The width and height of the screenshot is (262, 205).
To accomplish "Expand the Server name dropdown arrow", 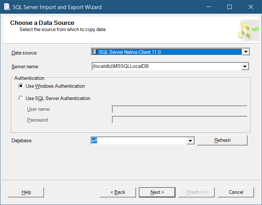I will click(245, 66).
